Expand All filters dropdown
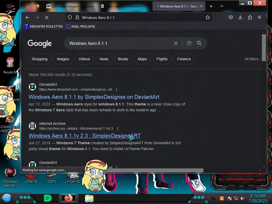This screenshot has height=204, width=272. click(253, 59)
